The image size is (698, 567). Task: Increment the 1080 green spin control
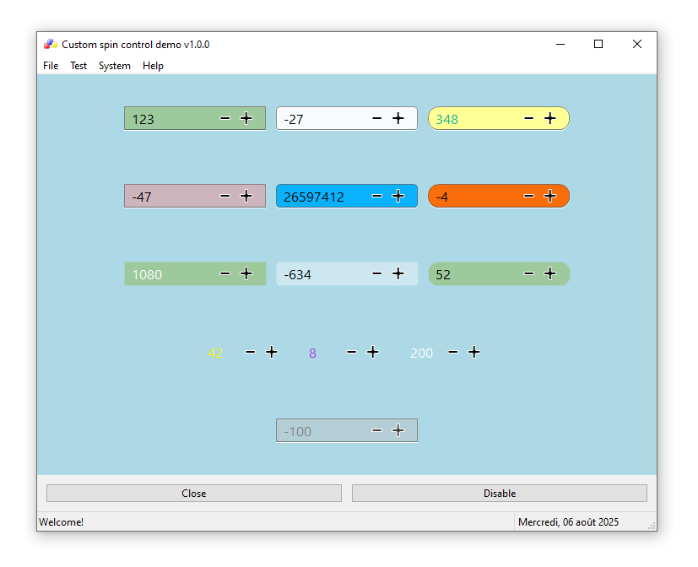pyautogui.click(x=246, y=274)
